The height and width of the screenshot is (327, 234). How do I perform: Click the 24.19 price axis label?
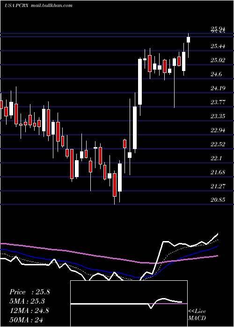[218, 88]
